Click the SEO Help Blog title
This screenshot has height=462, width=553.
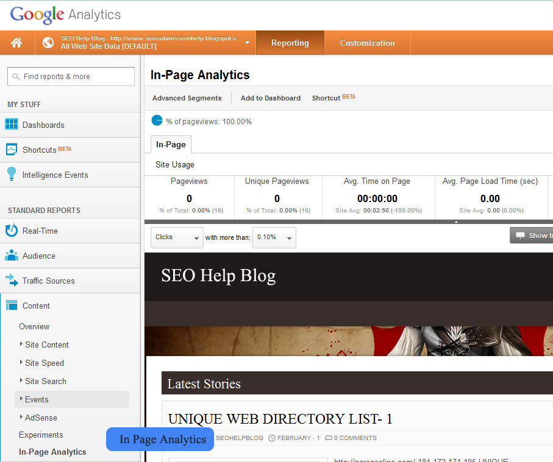point(218,276)
